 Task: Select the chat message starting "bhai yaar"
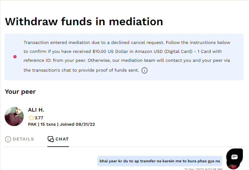coord(159,161)
